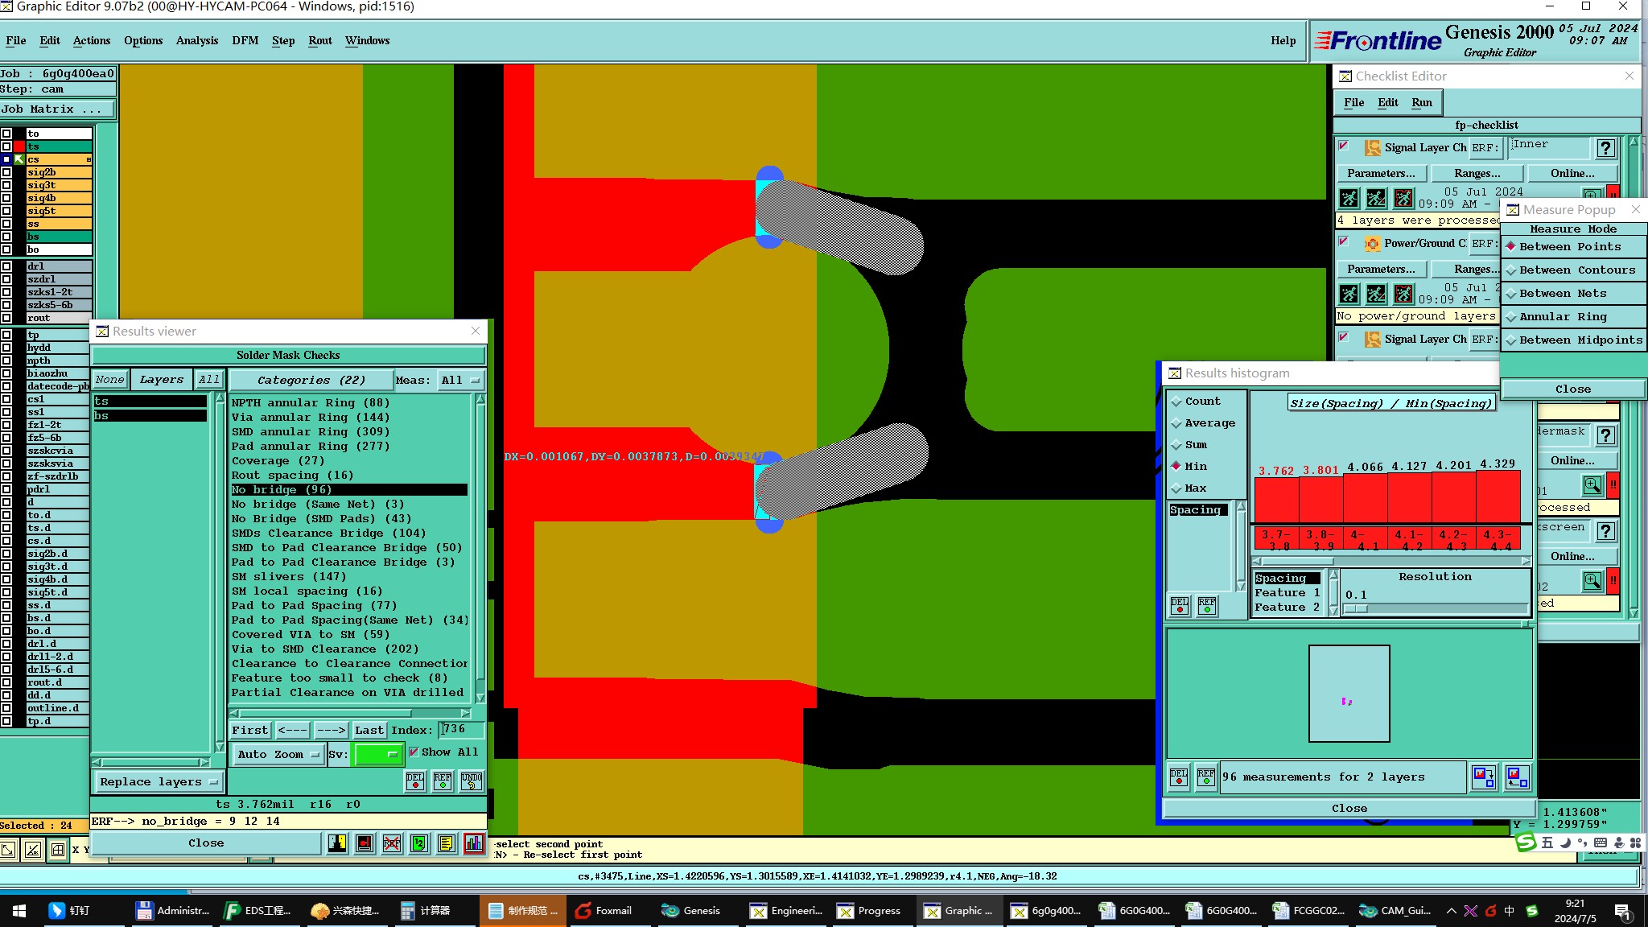Click the yellow report notes icon
Image resolution: width=1648 pixels, height=927 pixels.
pos(446,843)
